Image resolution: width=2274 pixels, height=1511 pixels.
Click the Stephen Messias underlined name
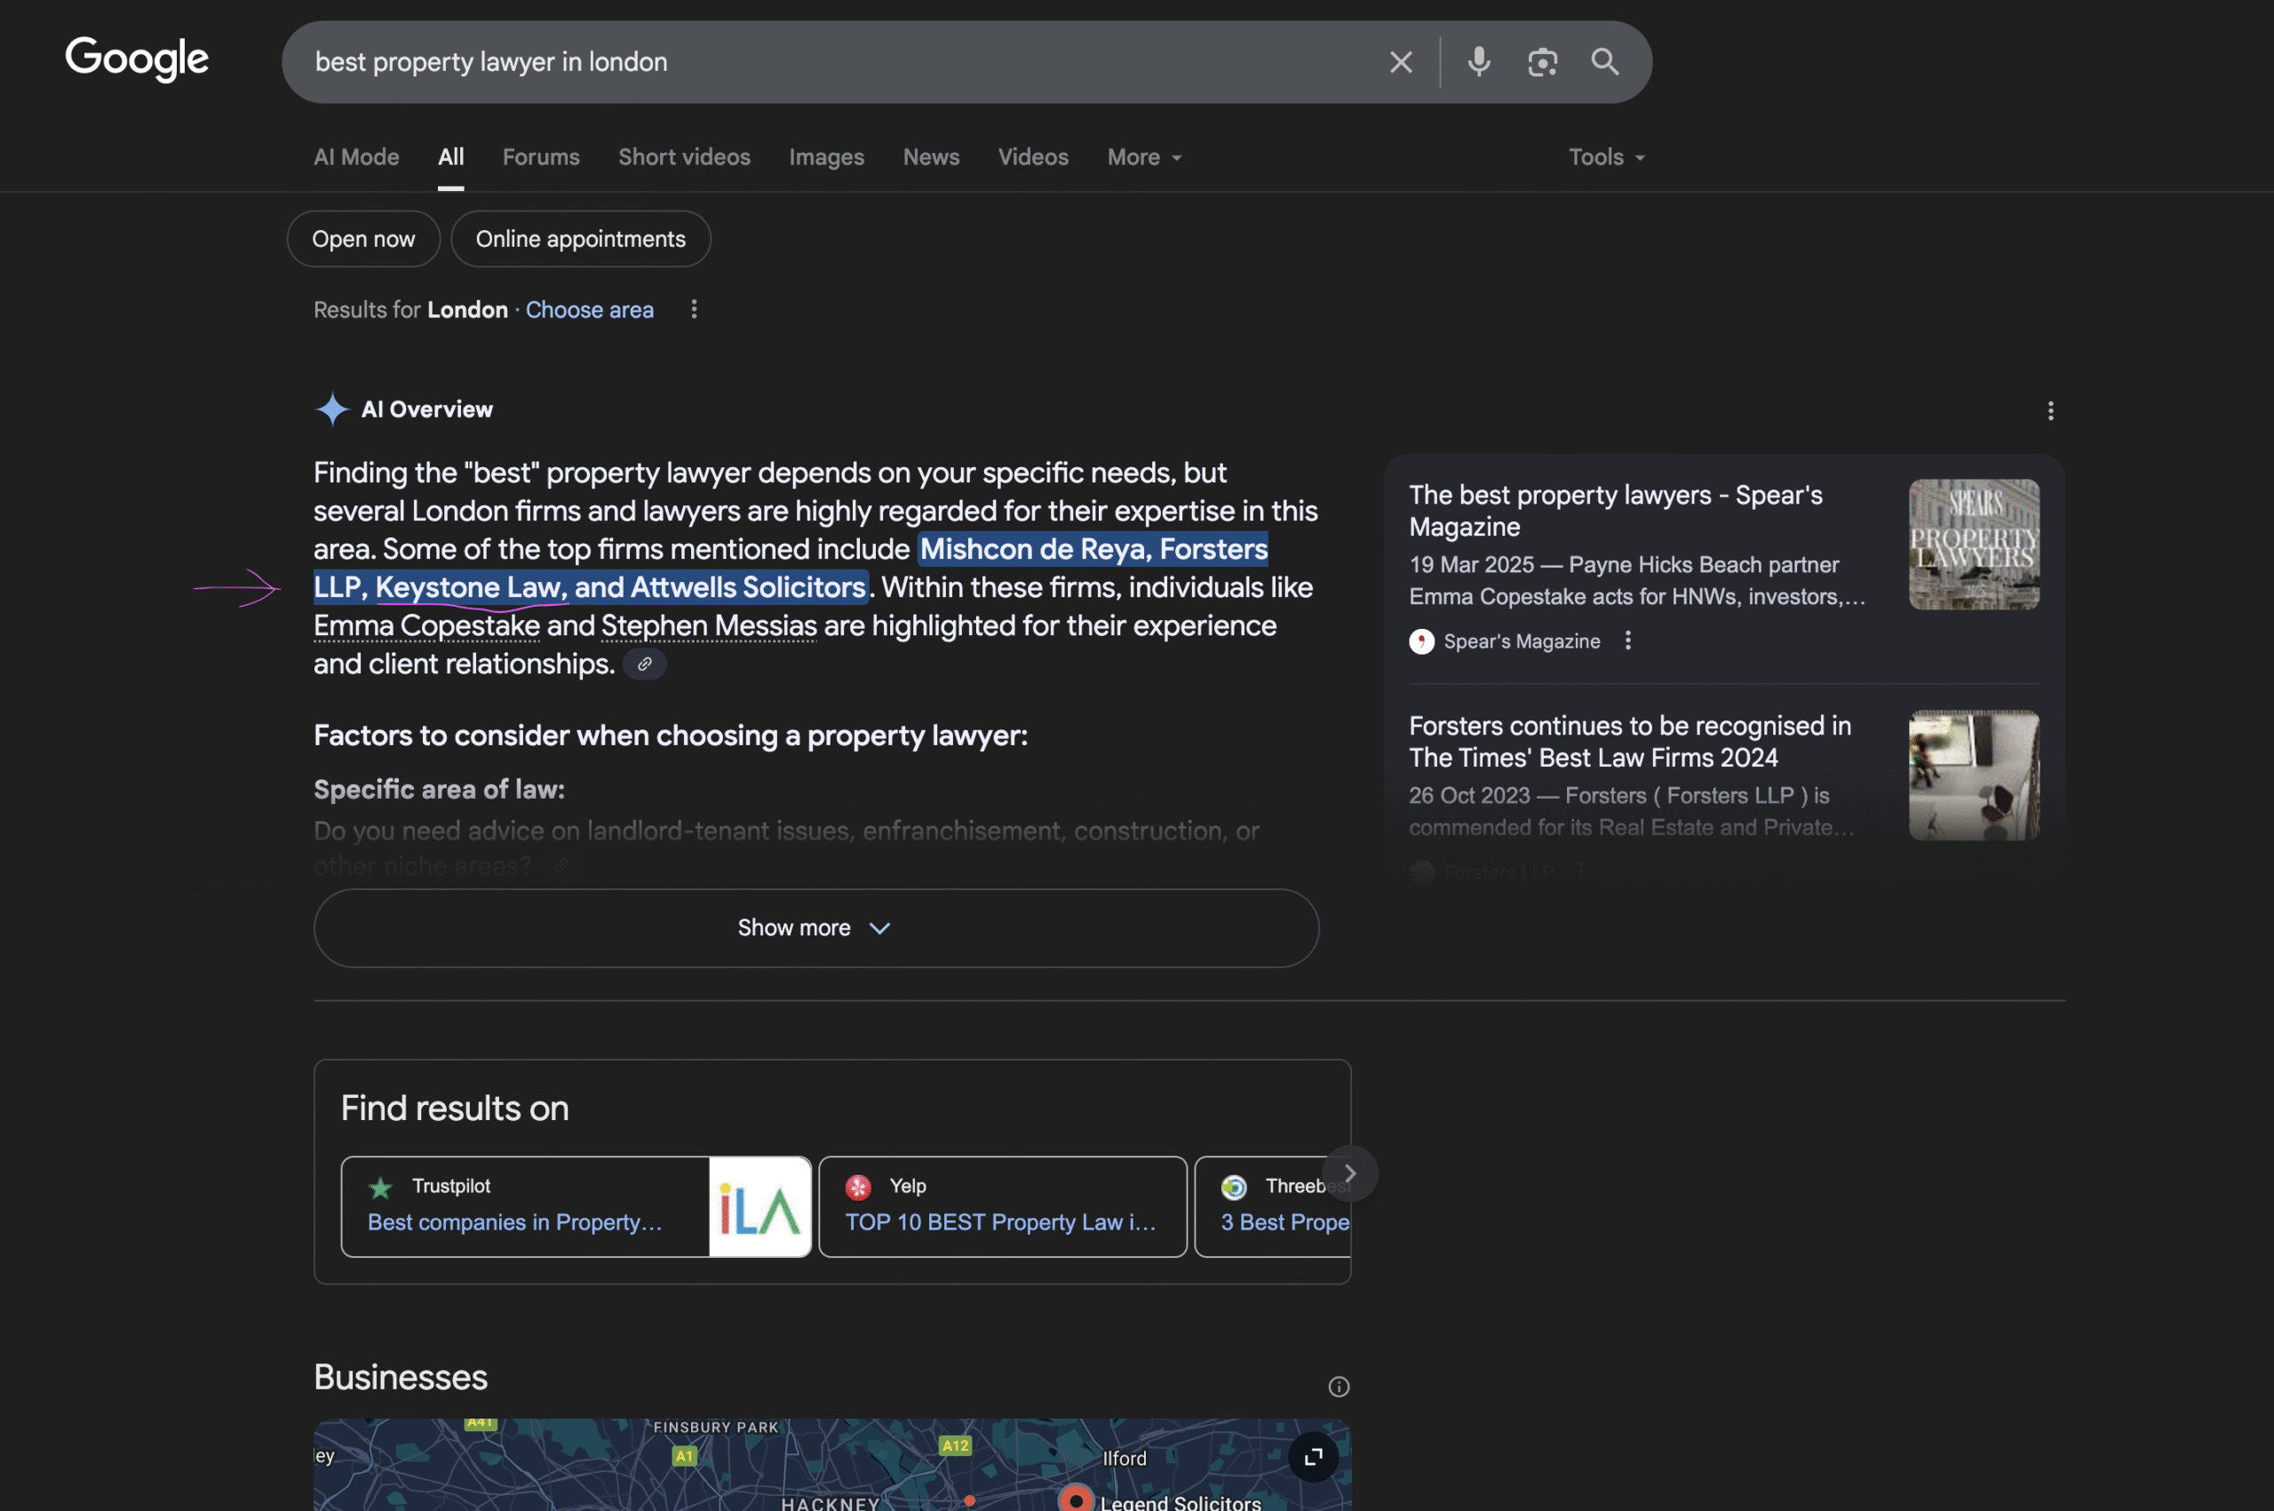click(x=709, y=626)
